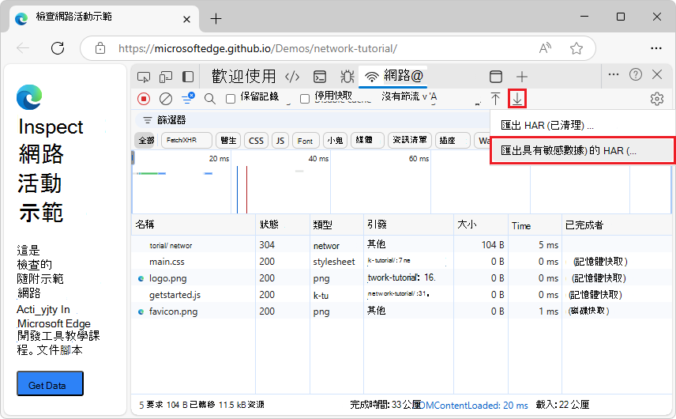
Task: Click the address bar URL
Action: 257,48
